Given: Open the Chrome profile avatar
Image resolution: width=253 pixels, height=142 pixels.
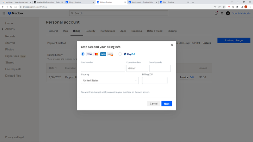Looking at the screenshot, I should (x=246, y=7).
